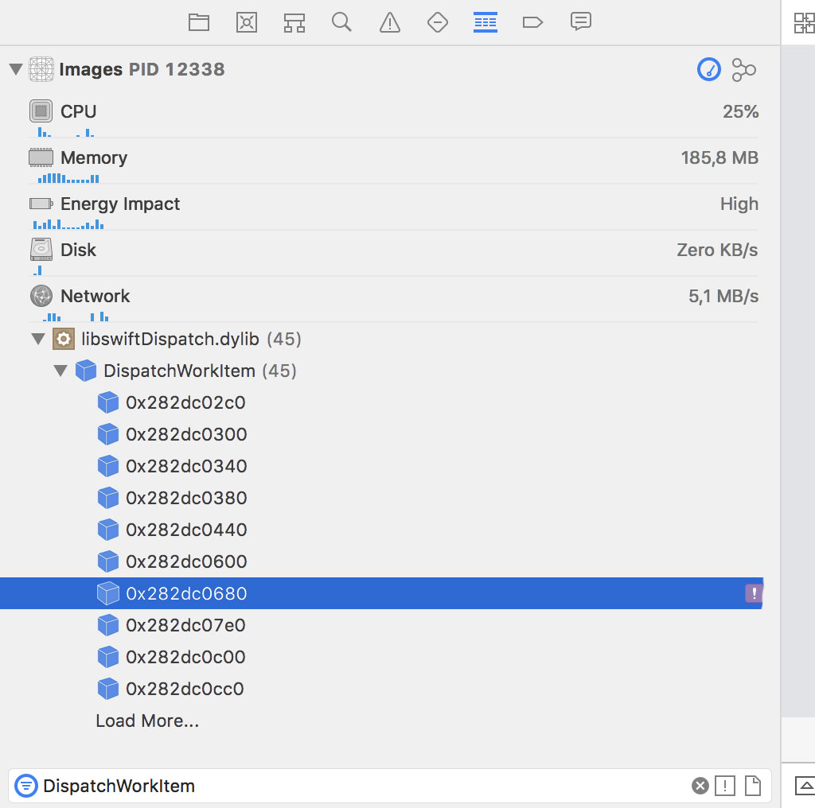Open the Report navigator speech bubble icon

pos(581,22)
